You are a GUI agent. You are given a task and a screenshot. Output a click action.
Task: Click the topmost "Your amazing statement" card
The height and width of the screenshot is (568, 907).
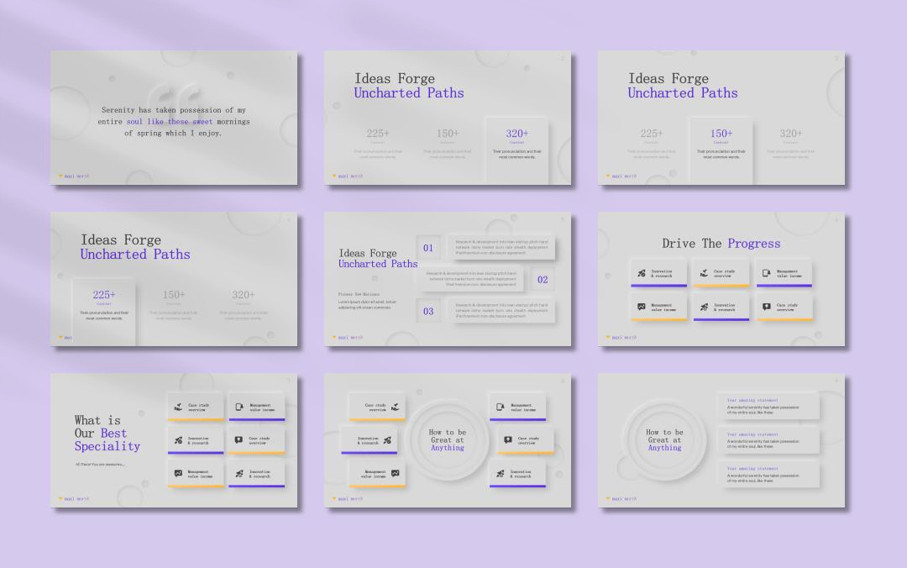pos(768,407)
